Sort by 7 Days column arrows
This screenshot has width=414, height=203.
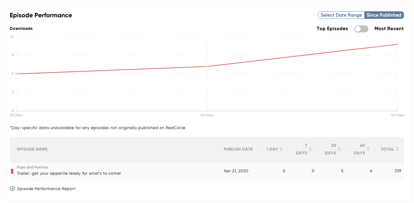coord(310,149)
